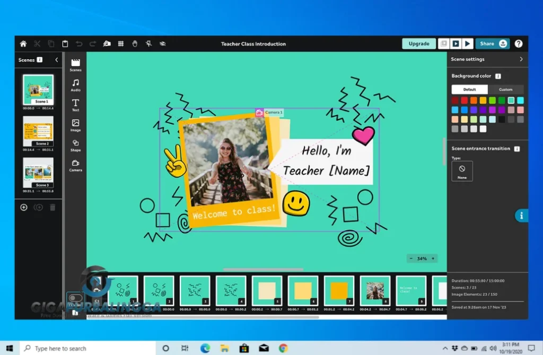543x355 pixels.
Task: Toggle the grid overlay
Action: coord(121,44)
